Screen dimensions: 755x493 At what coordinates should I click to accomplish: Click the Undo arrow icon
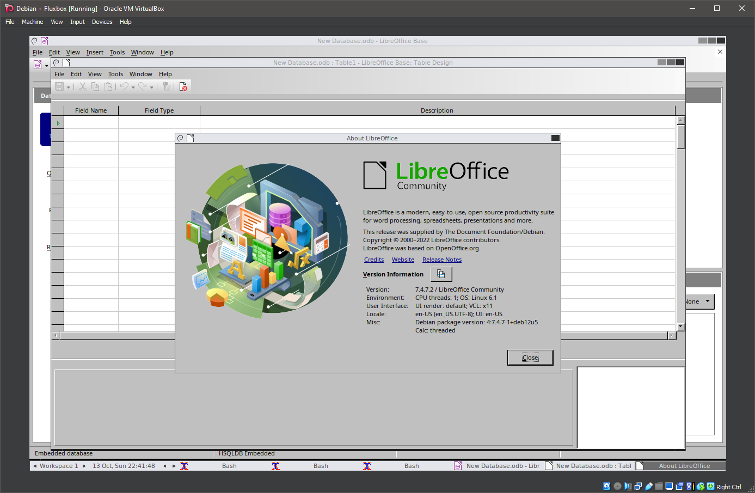(x=124, y=87)
